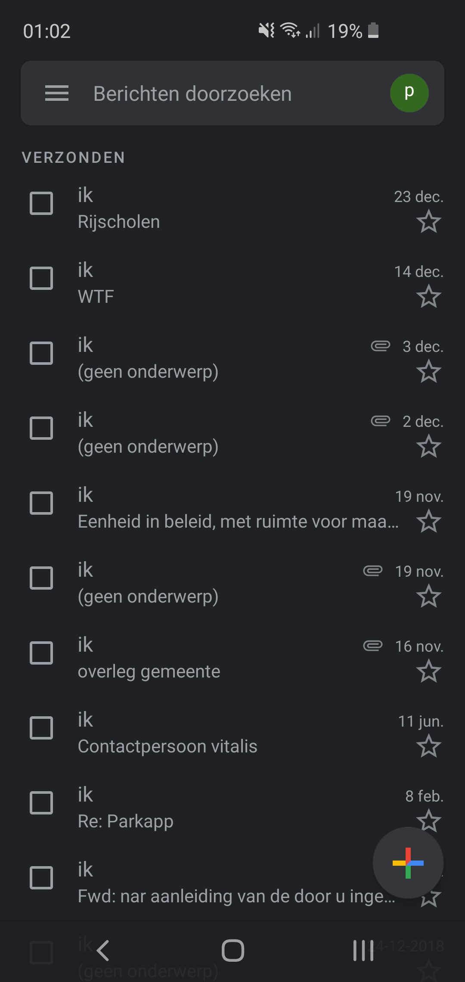Star the Rijscholen email

(429, 222)
